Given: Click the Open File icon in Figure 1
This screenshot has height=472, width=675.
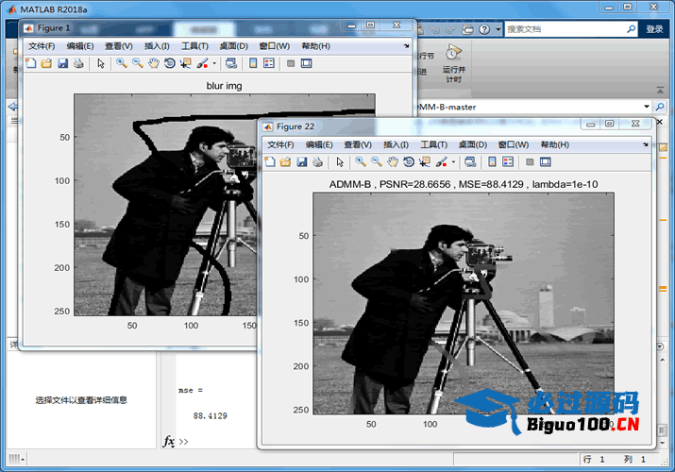Looking at the screenshot, I should click(46, 63).
